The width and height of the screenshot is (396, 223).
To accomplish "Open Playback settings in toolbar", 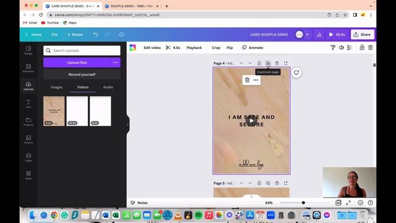I will tap(194, 48).
